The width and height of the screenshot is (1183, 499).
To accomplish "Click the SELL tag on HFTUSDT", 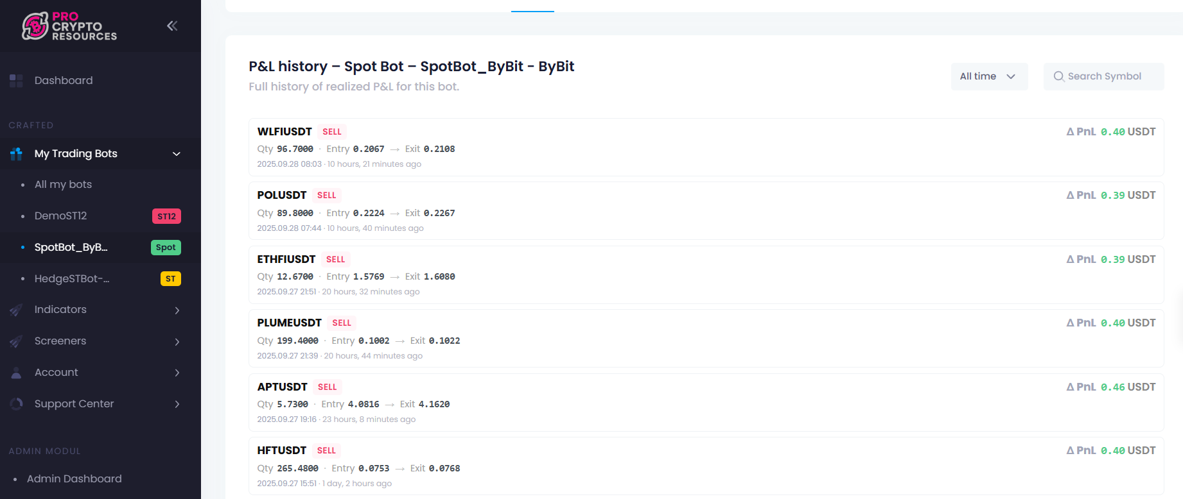I will pyautogui.click(x=327, y=450).
